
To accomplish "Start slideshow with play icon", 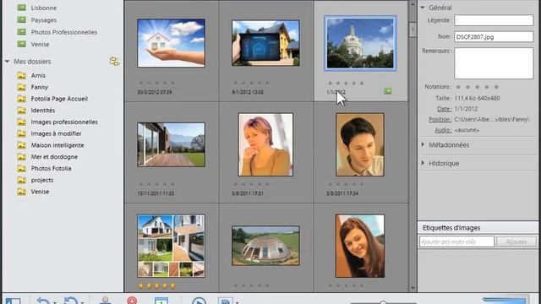I will (199, 301).
